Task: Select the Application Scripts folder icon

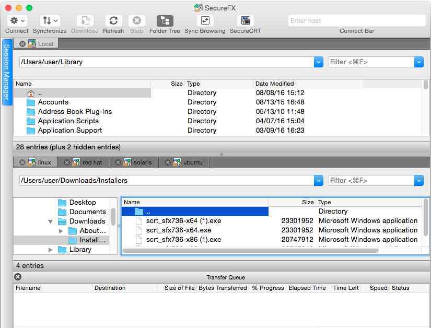Action: (30, 121)
